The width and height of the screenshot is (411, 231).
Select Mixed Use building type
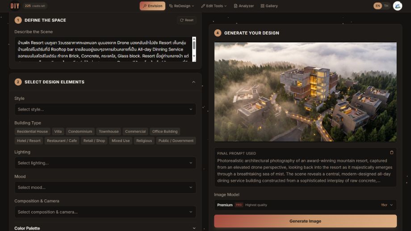point(121,140)
